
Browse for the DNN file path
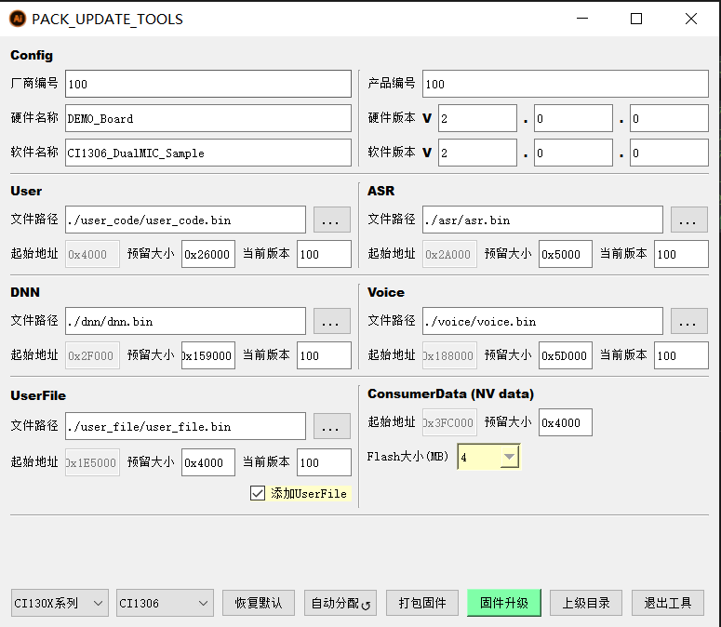tap(331, 322)
